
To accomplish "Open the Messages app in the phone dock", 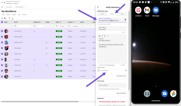I will [x=164, y=94].
